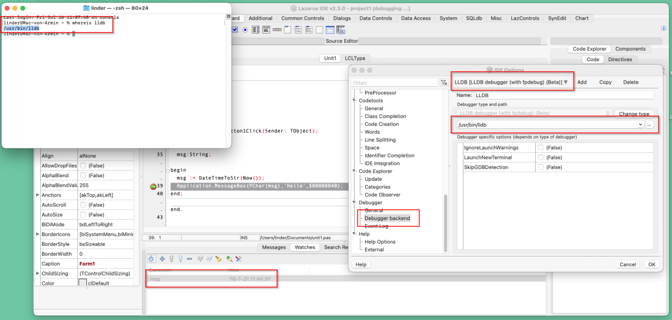Viewport: 672px width, 320px height.
Task: Switch to the Common Controls palette tab
Action: (x=303, y=18)
